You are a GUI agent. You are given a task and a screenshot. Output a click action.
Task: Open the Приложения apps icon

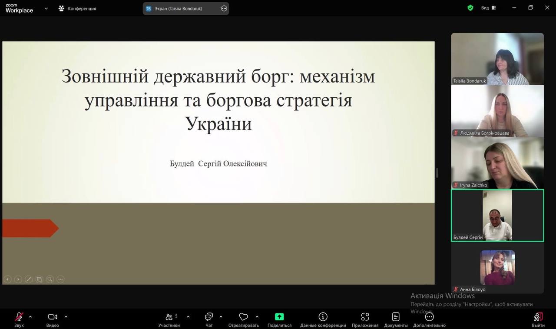tap(365, 317)
